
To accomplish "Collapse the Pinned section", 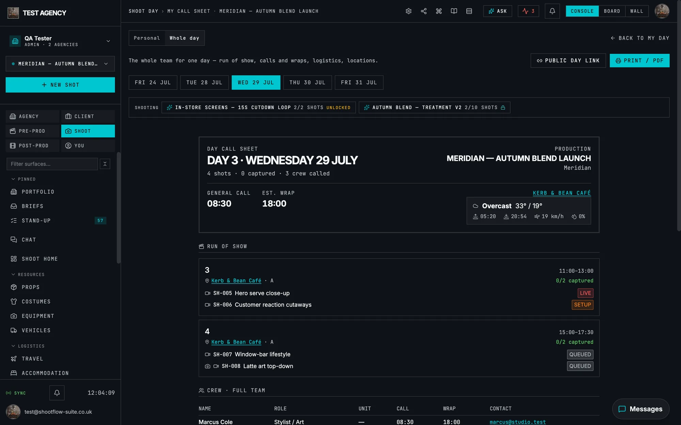I will click(23, 179).
